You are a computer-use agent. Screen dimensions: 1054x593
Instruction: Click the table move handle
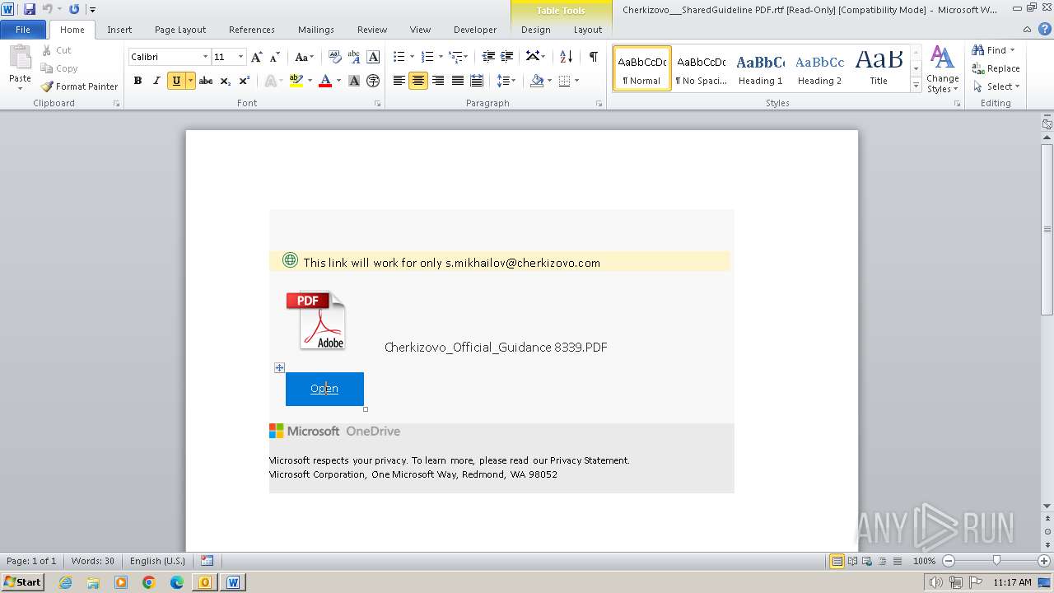[x=279, y=368]
